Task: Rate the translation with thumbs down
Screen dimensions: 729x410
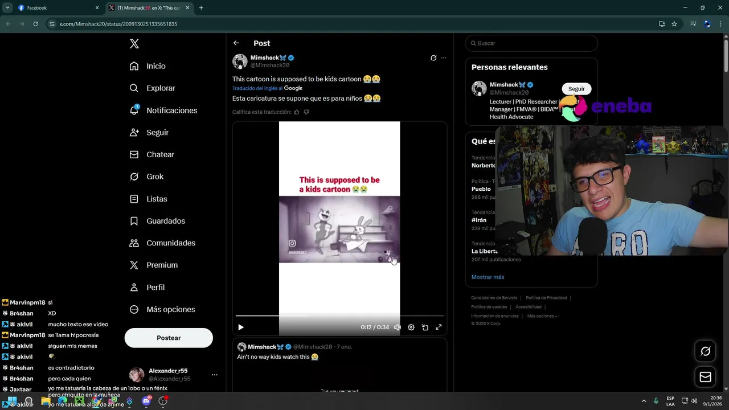Action: click(306, 112)
